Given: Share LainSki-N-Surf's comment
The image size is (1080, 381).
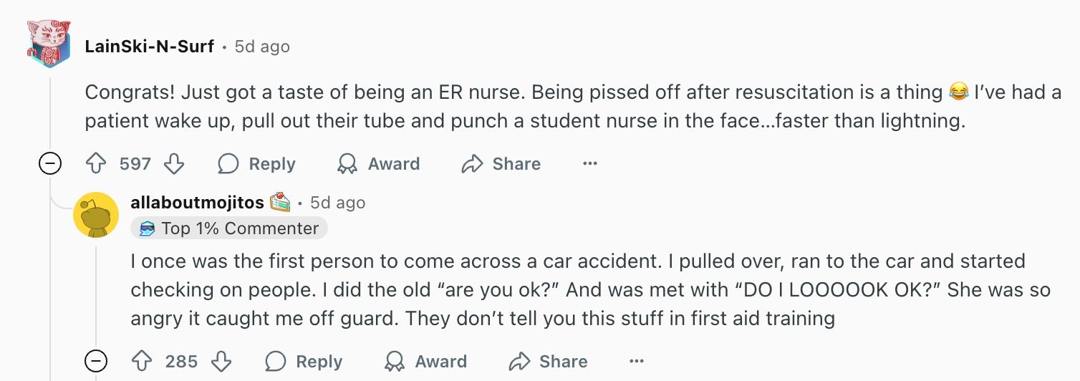Looking at the screenshot, I should coord(501,164).
